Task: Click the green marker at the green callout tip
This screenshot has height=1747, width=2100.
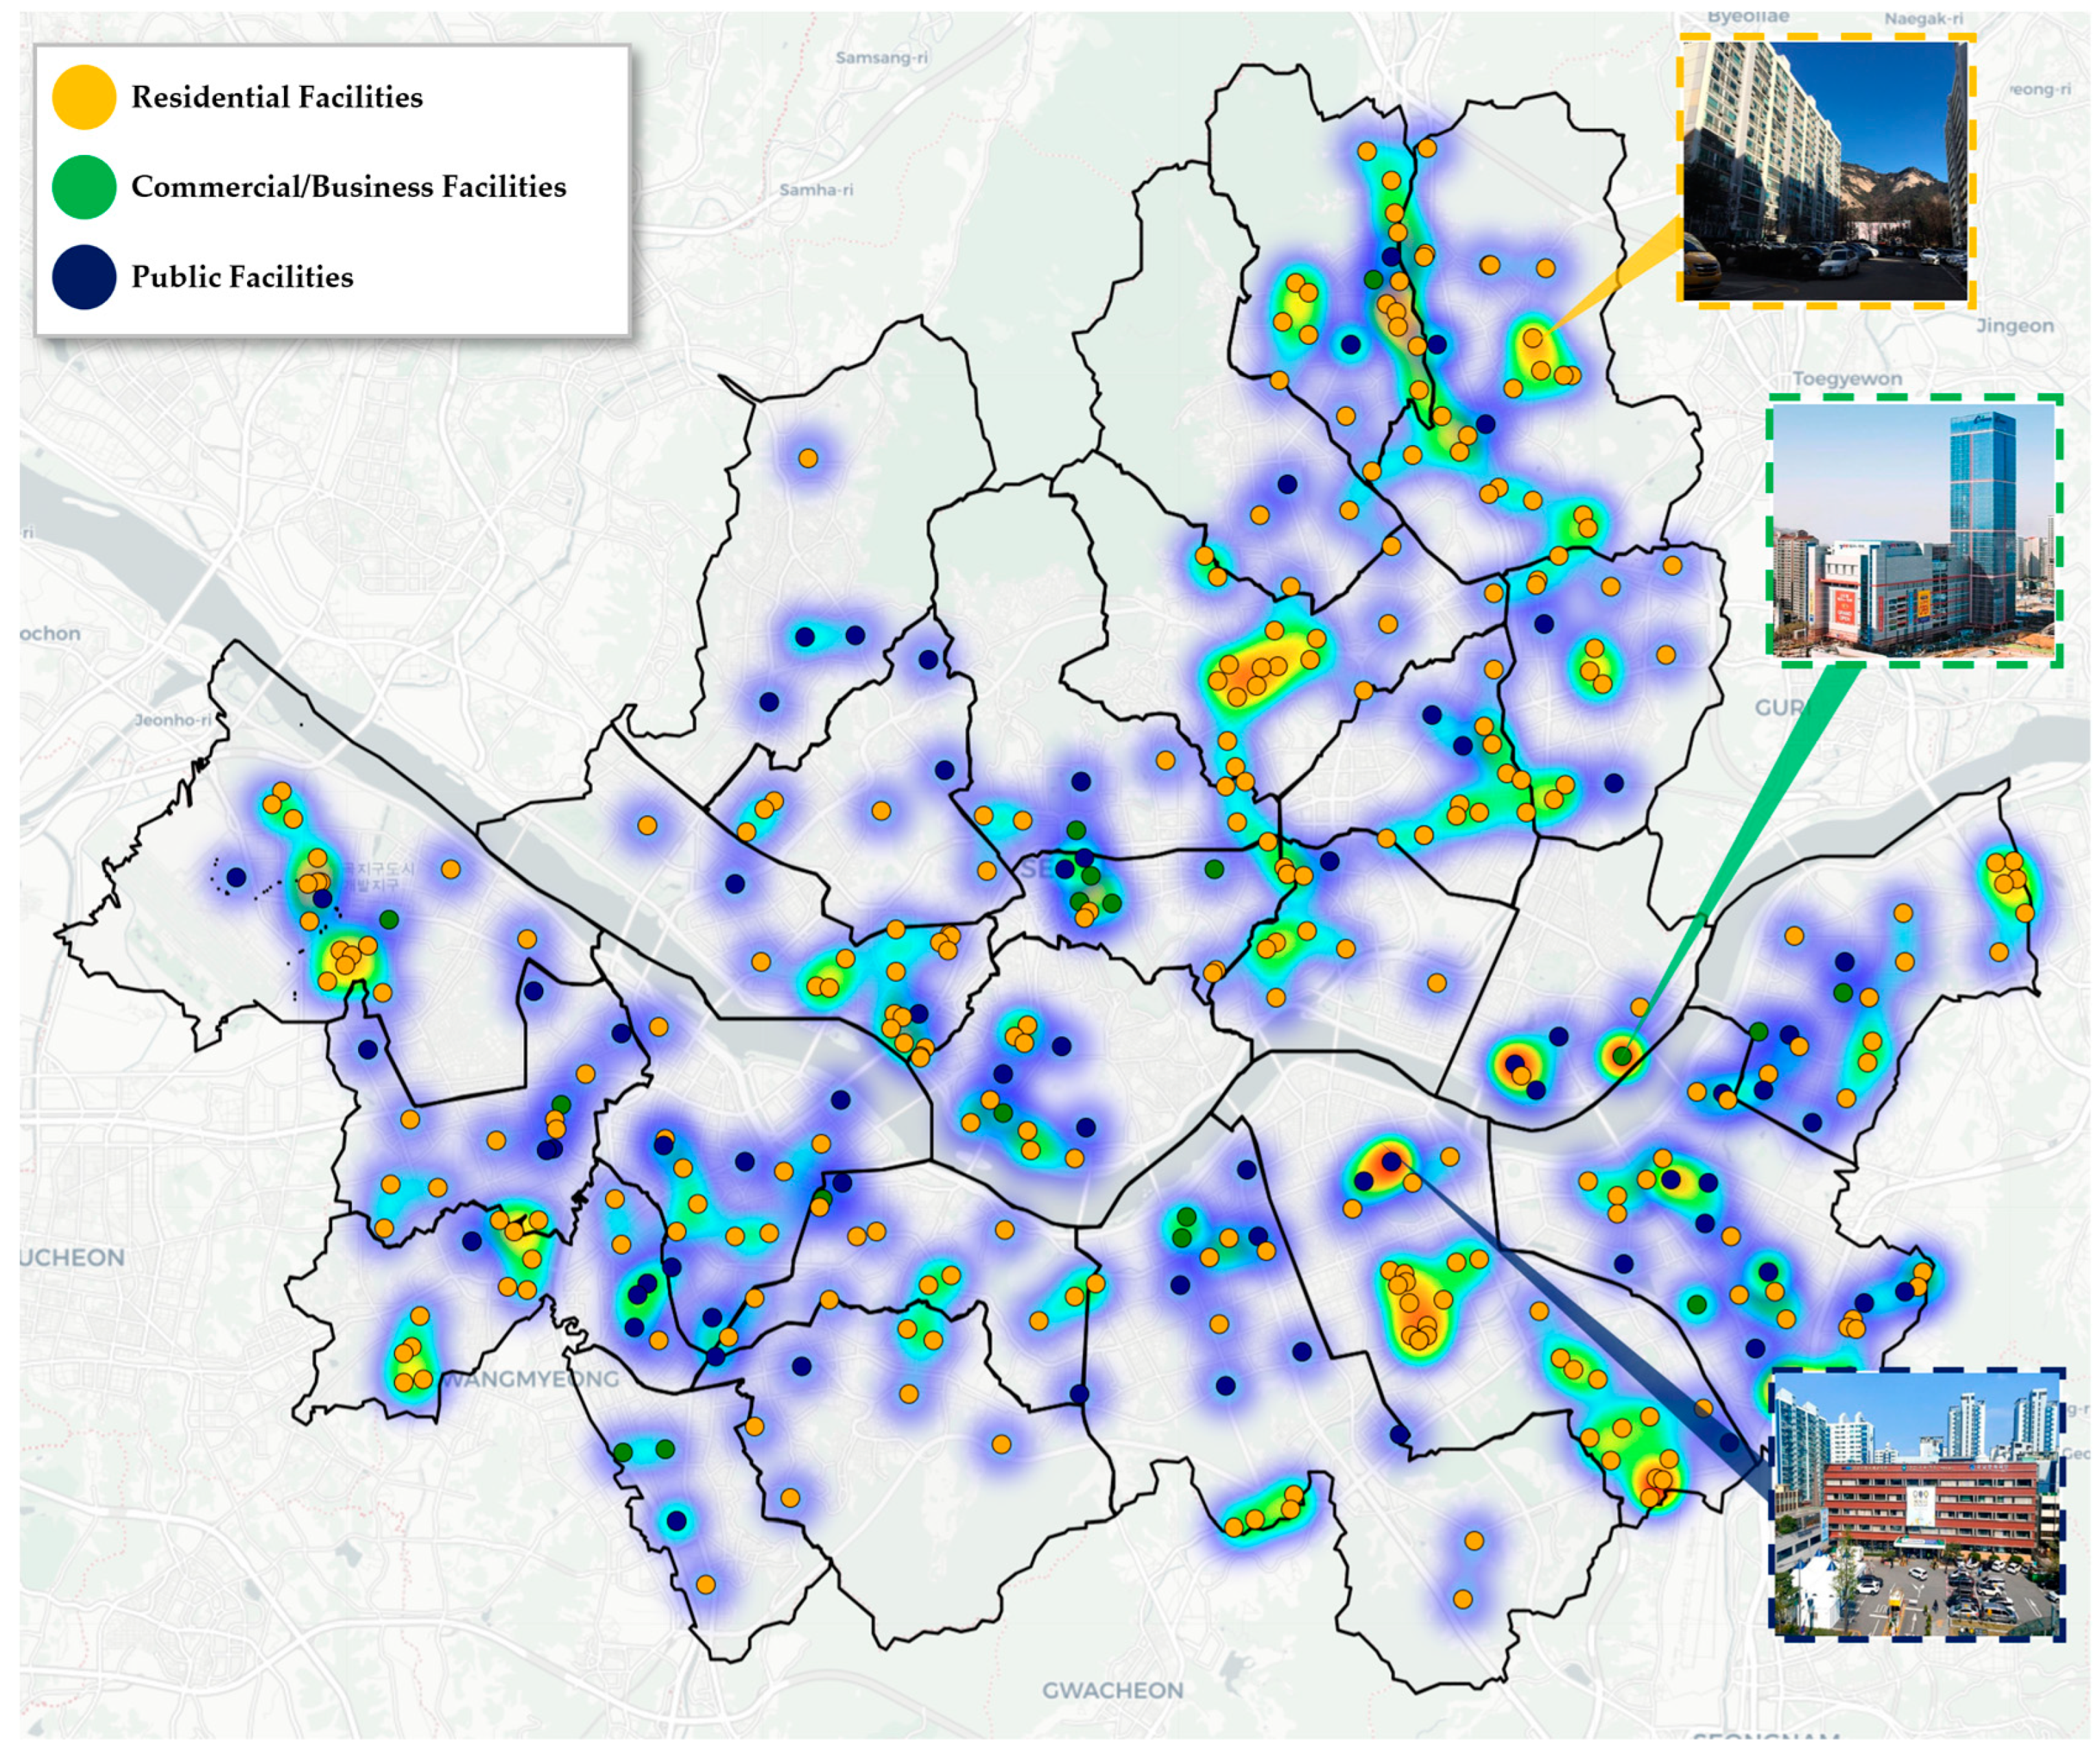Action: tap(1621, 1055)
